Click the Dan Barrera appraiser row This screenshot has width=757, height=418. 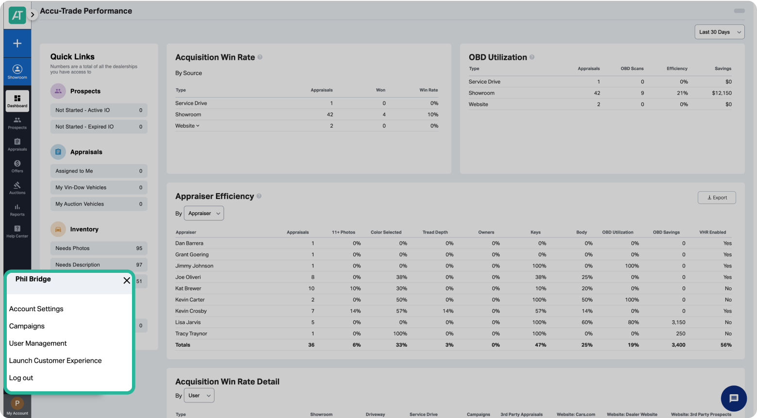(453, 243)
